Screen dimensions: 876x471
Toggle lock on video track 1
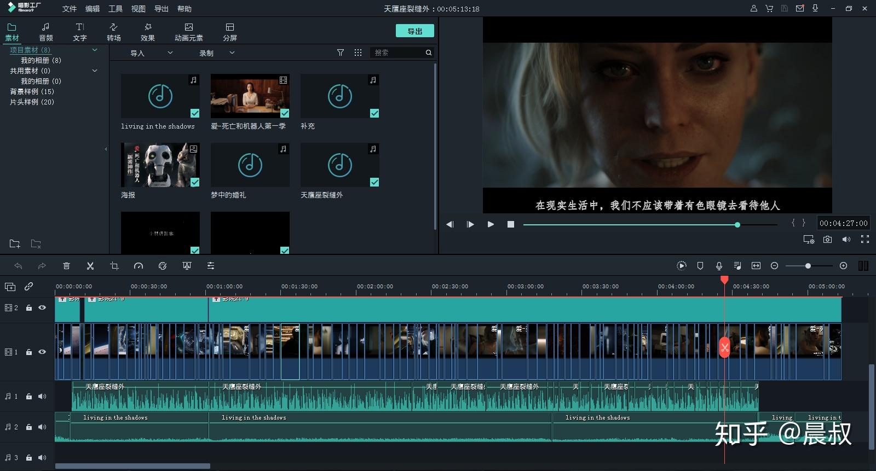click(29, 352)
